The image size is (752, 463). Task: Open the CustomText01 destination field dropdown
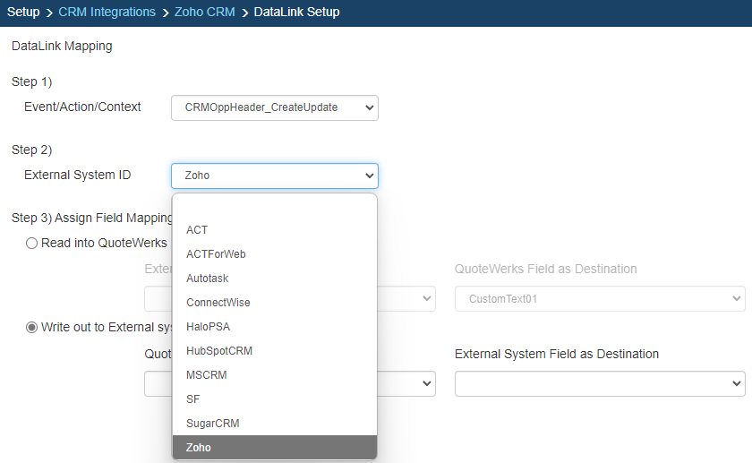[x=600, y=299]
